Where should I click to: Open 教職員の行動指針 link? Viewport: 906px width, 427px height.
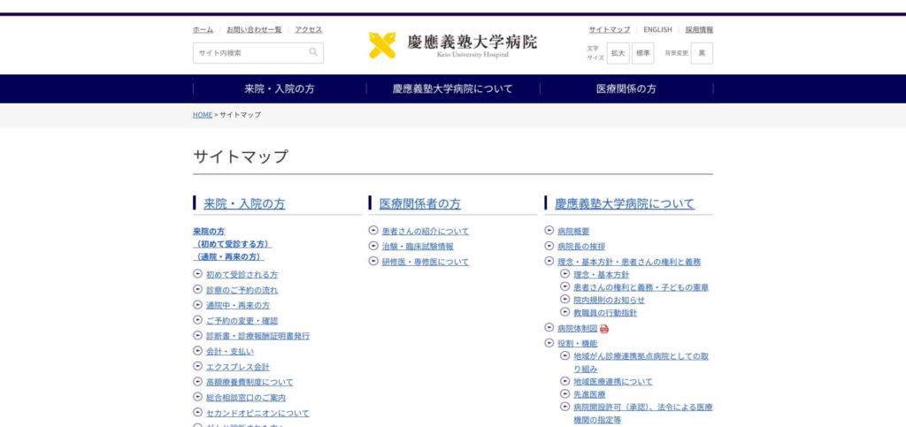tap(605, 313)
